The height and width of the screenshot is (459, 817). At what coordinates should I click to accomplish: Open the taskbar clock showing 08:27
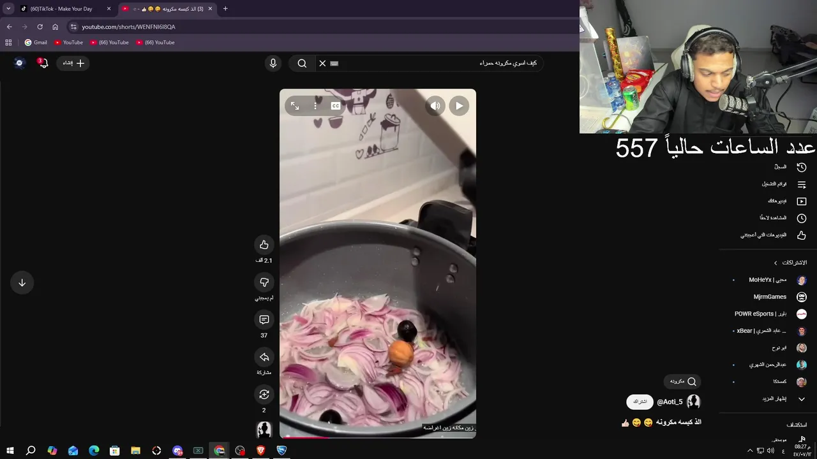pyautogui.click(x=801, y=451)
